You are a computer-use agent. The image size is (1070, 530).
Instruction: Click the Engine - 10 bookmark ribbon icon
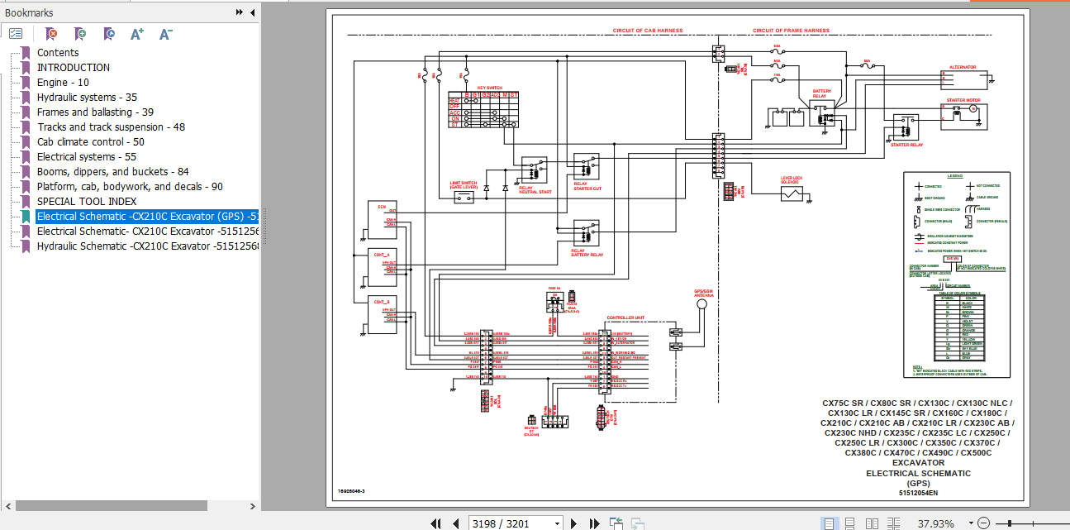point(26,83)
